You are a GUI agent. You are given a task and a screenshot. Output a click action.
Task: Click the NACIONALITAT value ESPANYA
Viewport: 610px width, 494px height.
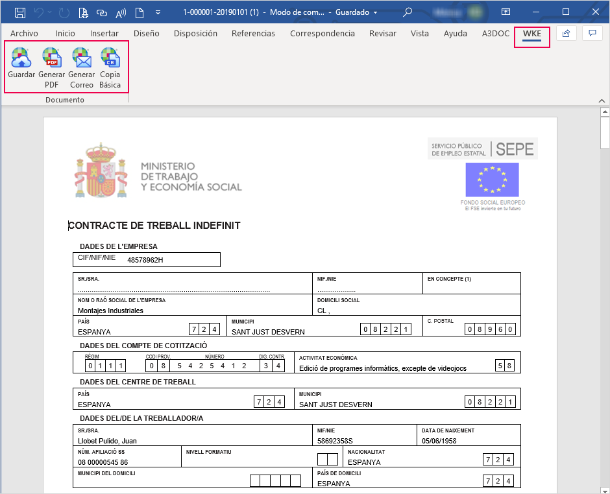364,462
